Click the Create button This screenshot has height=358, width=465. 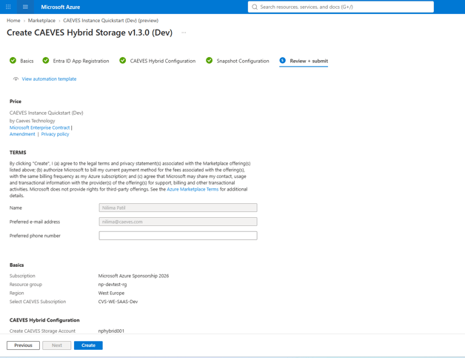point(88,345)
